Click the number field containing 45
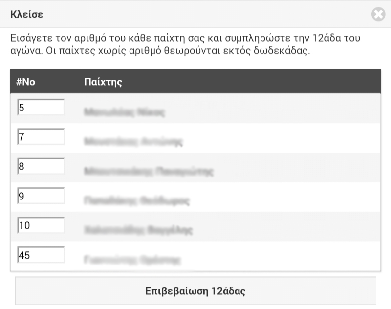The height and width of the screenshot is (309, 391). (x=41, y=255)
